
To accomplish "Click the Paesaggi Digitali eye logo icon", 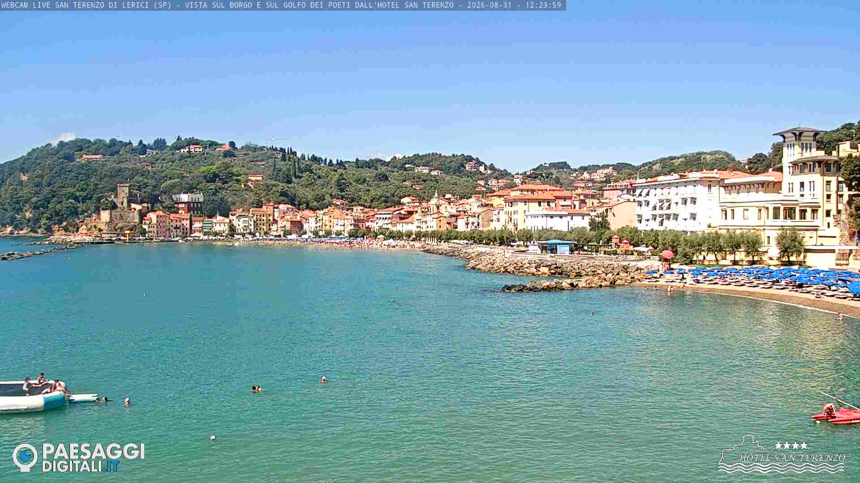I will coord(25,457).
